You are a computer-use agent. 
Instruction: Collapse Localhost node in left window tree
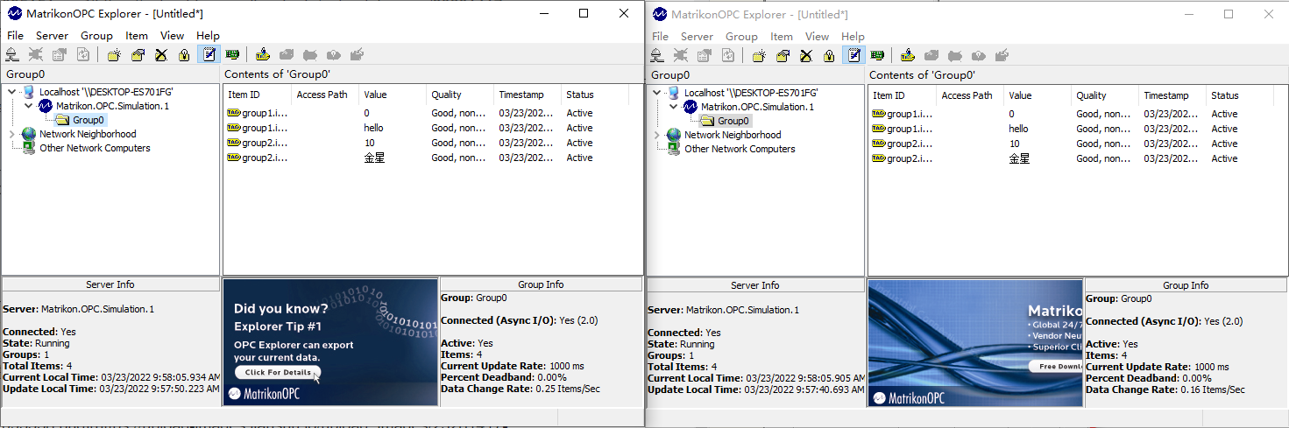(x=11, y=92)
